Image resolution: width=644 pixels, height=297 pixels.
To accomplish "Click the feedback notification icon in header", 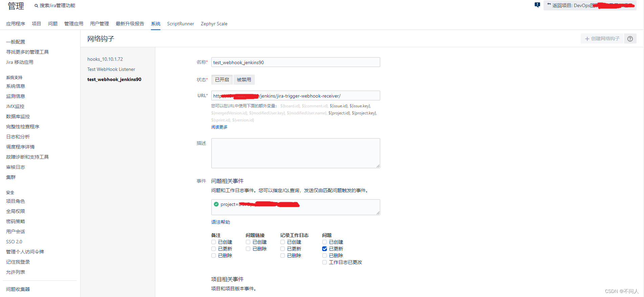I will 537,5.
